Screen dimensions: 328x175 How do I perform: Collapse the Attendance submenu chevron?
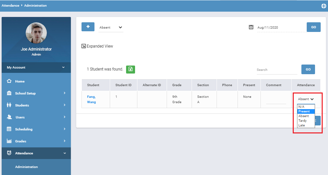65,153
